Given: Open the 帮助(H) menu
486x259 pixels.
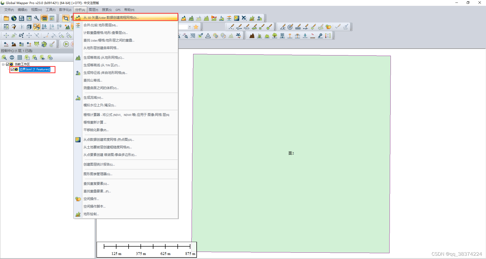Looking at the screenshot, I should (129, 10).
